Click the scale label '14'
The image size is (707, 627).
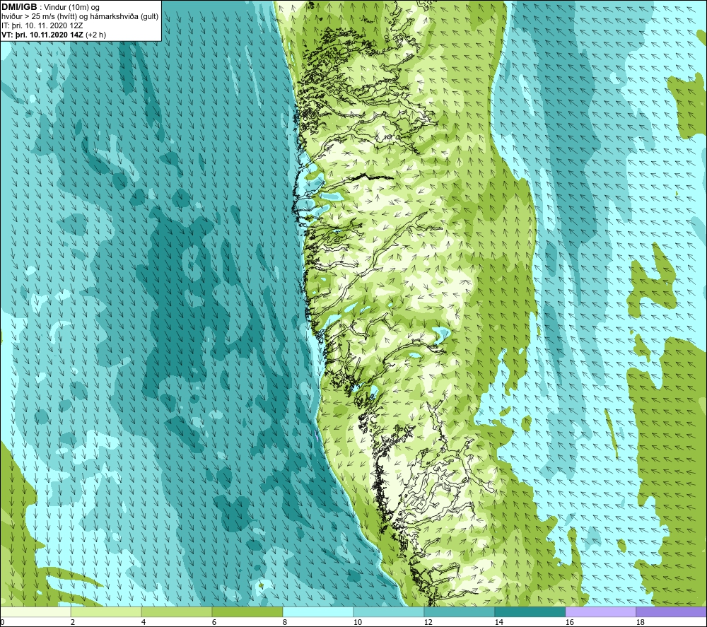[x=498, y=622]
